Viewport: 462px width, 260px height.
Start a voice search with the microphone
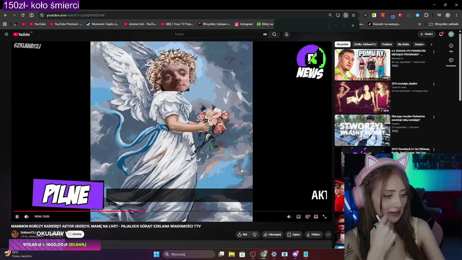[x=287, y=34]
